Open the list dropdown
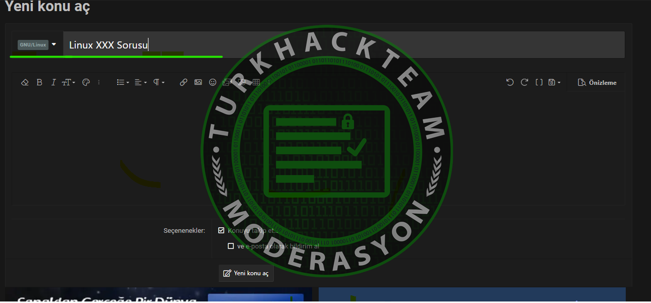This screenshot has height=303, width=651. point(123,82)
